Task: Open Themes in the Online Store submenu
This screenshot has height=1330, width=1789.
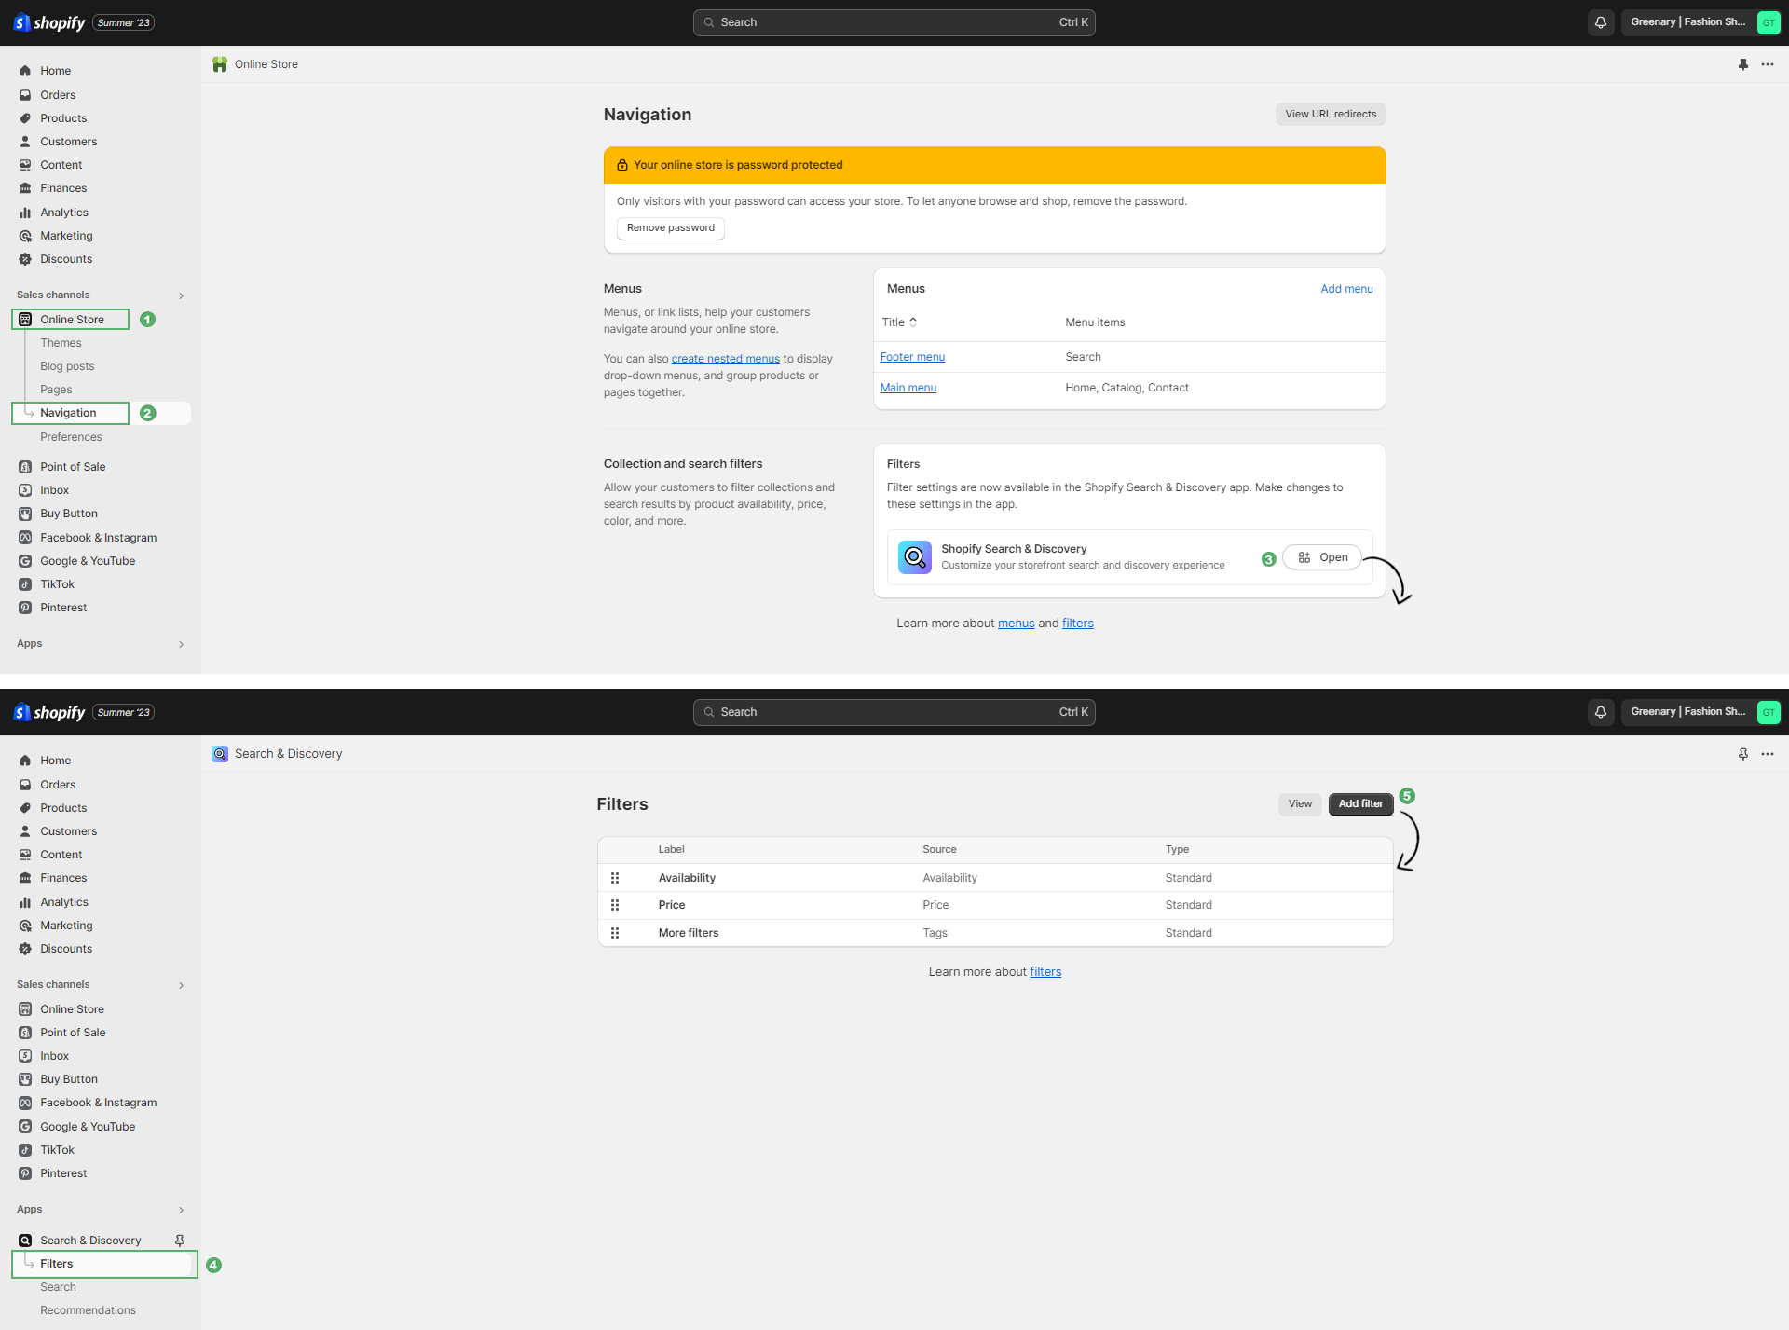Action: [61, 343]
